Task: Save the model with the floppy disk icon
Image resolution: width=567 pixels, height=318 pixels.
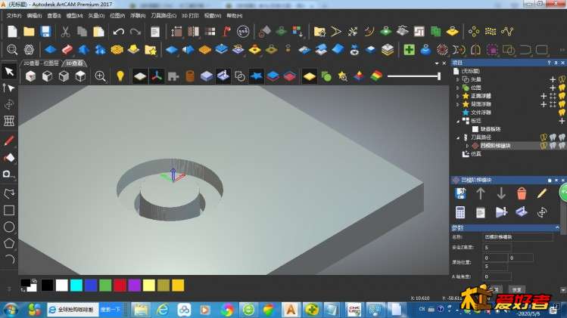Action: tap(45, 32)
